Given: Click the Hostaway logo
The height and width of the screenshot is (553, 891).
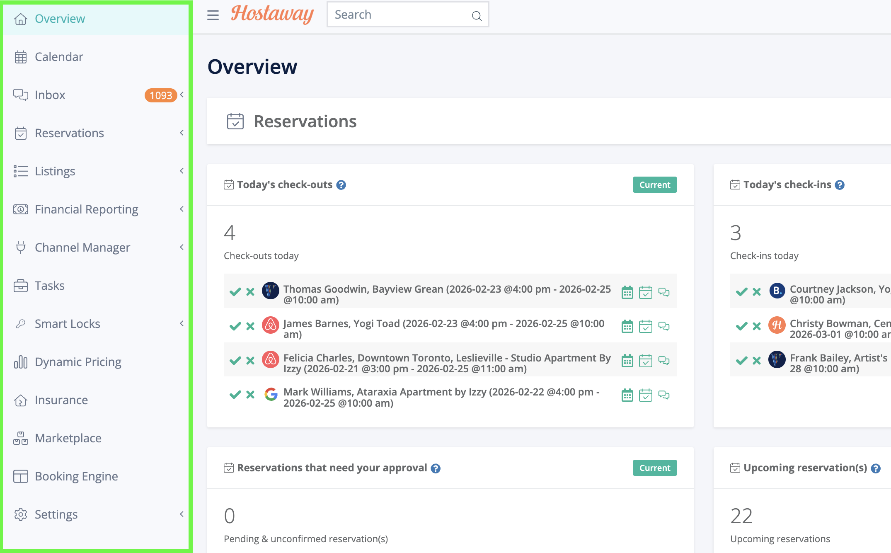Looking at the screenshot, I should pyautogui.click(x=272, y=14).
